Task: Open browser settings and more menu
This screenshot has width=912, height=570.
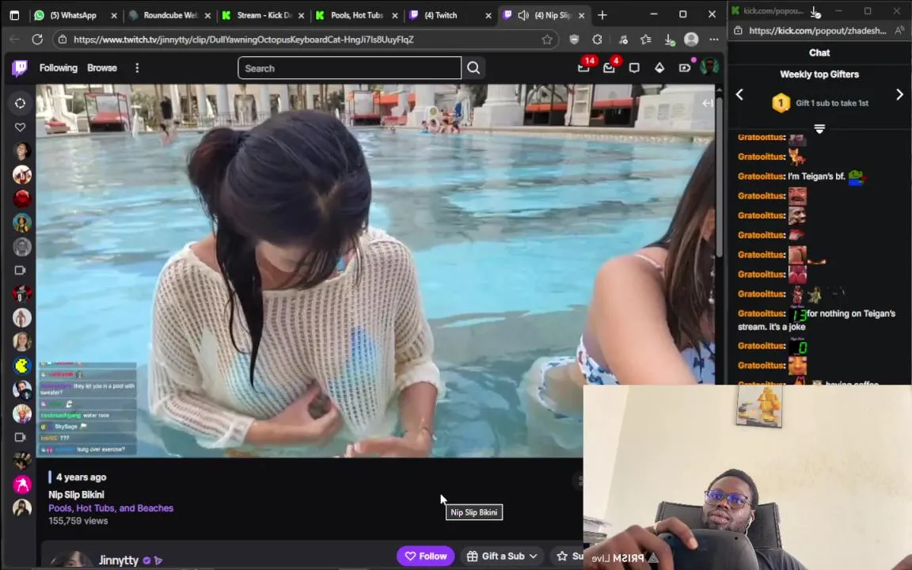Action: pos(714,40)
